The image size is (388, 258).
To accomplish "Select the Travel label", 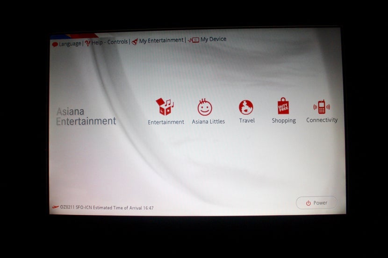I will click(247, 120).
